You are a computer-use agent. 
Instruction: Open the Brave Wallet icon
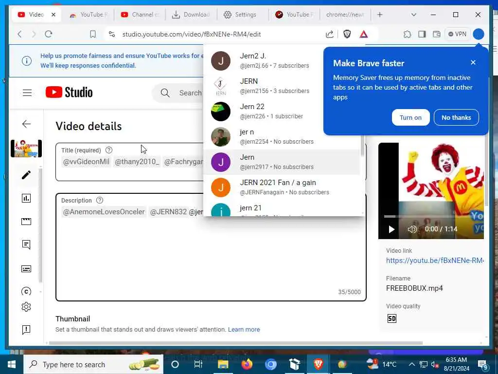437,34
